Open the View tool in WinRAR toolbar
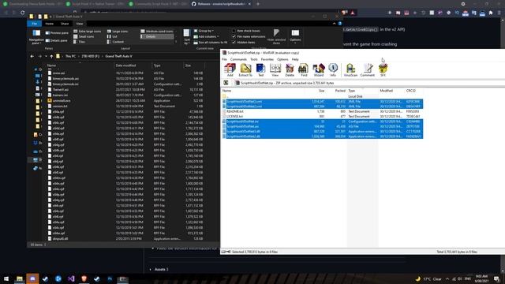The width and height of the screenshot is (505, 284). [275, 70]
